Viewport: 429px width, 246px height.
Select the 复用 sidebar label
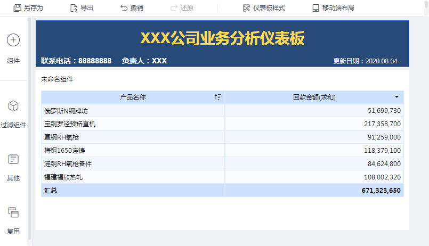13,232
